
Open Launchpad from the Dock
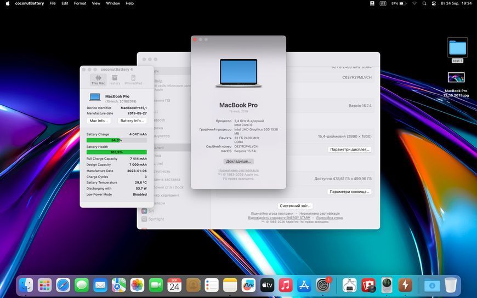[x=45, y=285]
